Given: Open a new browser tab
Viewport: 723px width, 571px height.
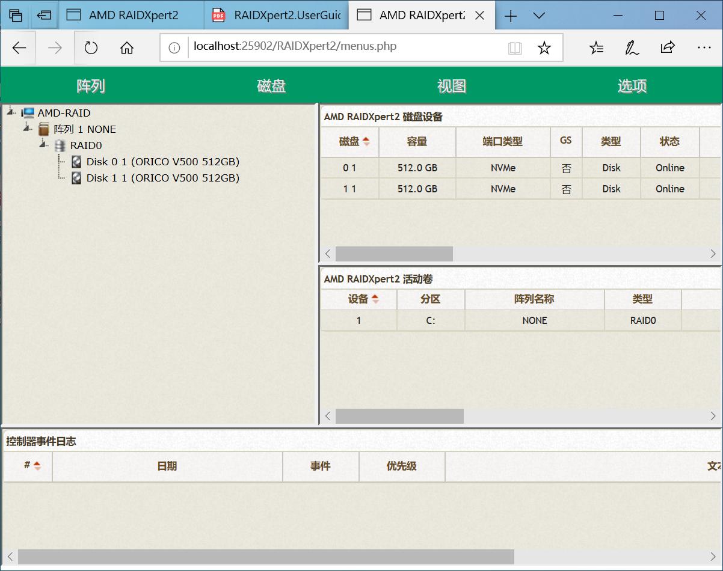Looking at the screenshot, I should click(510, 16).
